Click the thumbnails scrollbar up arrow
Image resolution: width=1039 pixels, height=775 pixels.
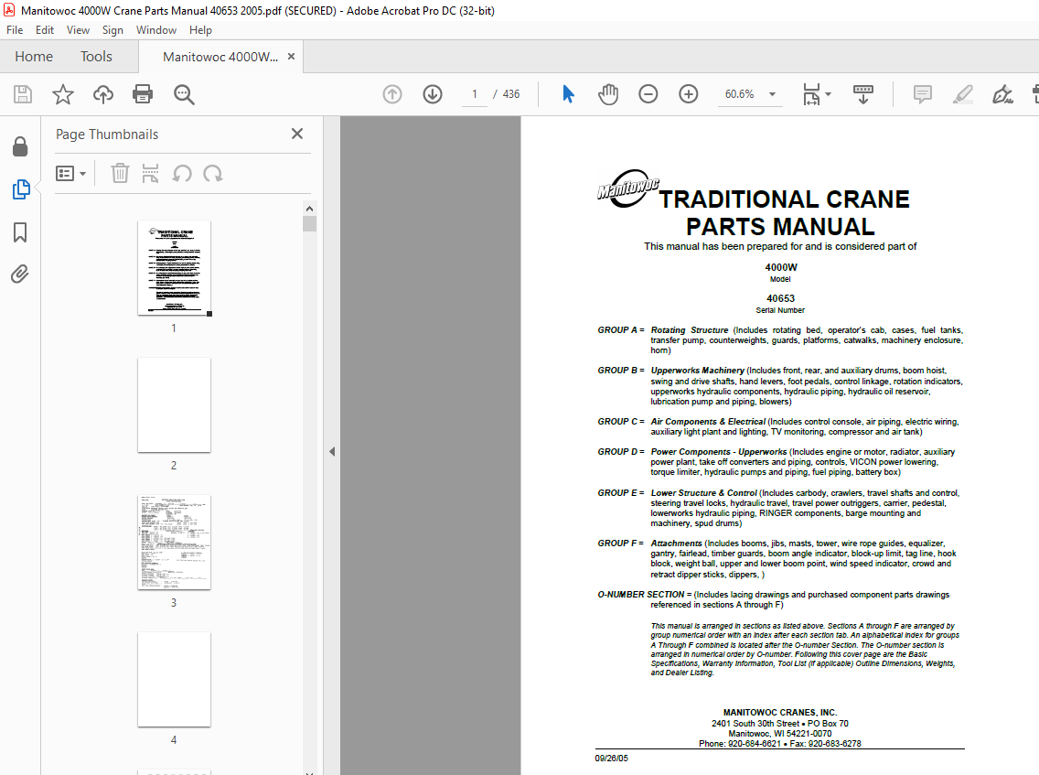click(x=309, y=209)
